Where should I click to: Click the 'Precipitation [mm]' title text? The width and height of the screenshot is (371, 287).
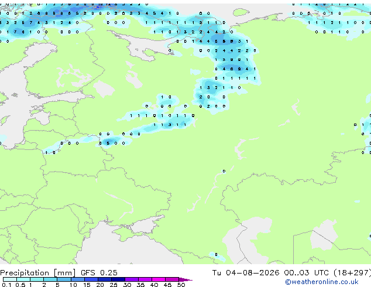[38, 273]
